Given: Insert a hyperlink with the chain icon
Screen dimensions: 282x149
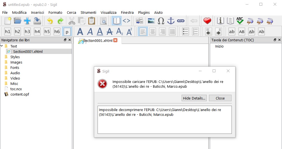Looking at the screenshot, I should (181, 21).
